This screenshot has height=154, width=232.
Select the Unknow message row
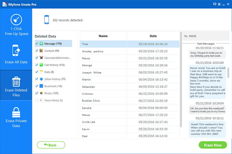[130, 94]
